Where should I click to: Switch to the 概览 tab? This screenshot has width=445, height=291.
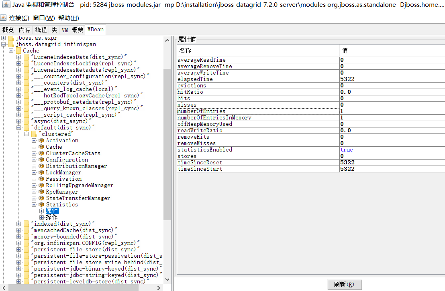(x=8, y=30)
